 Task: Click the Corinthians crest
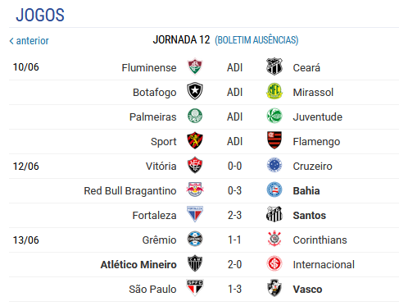tap(274, 239)
